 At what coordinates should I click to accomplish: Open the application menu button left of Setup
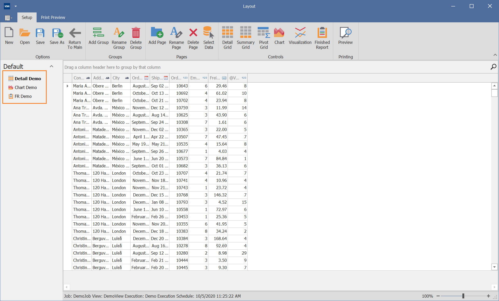(9, 18)
